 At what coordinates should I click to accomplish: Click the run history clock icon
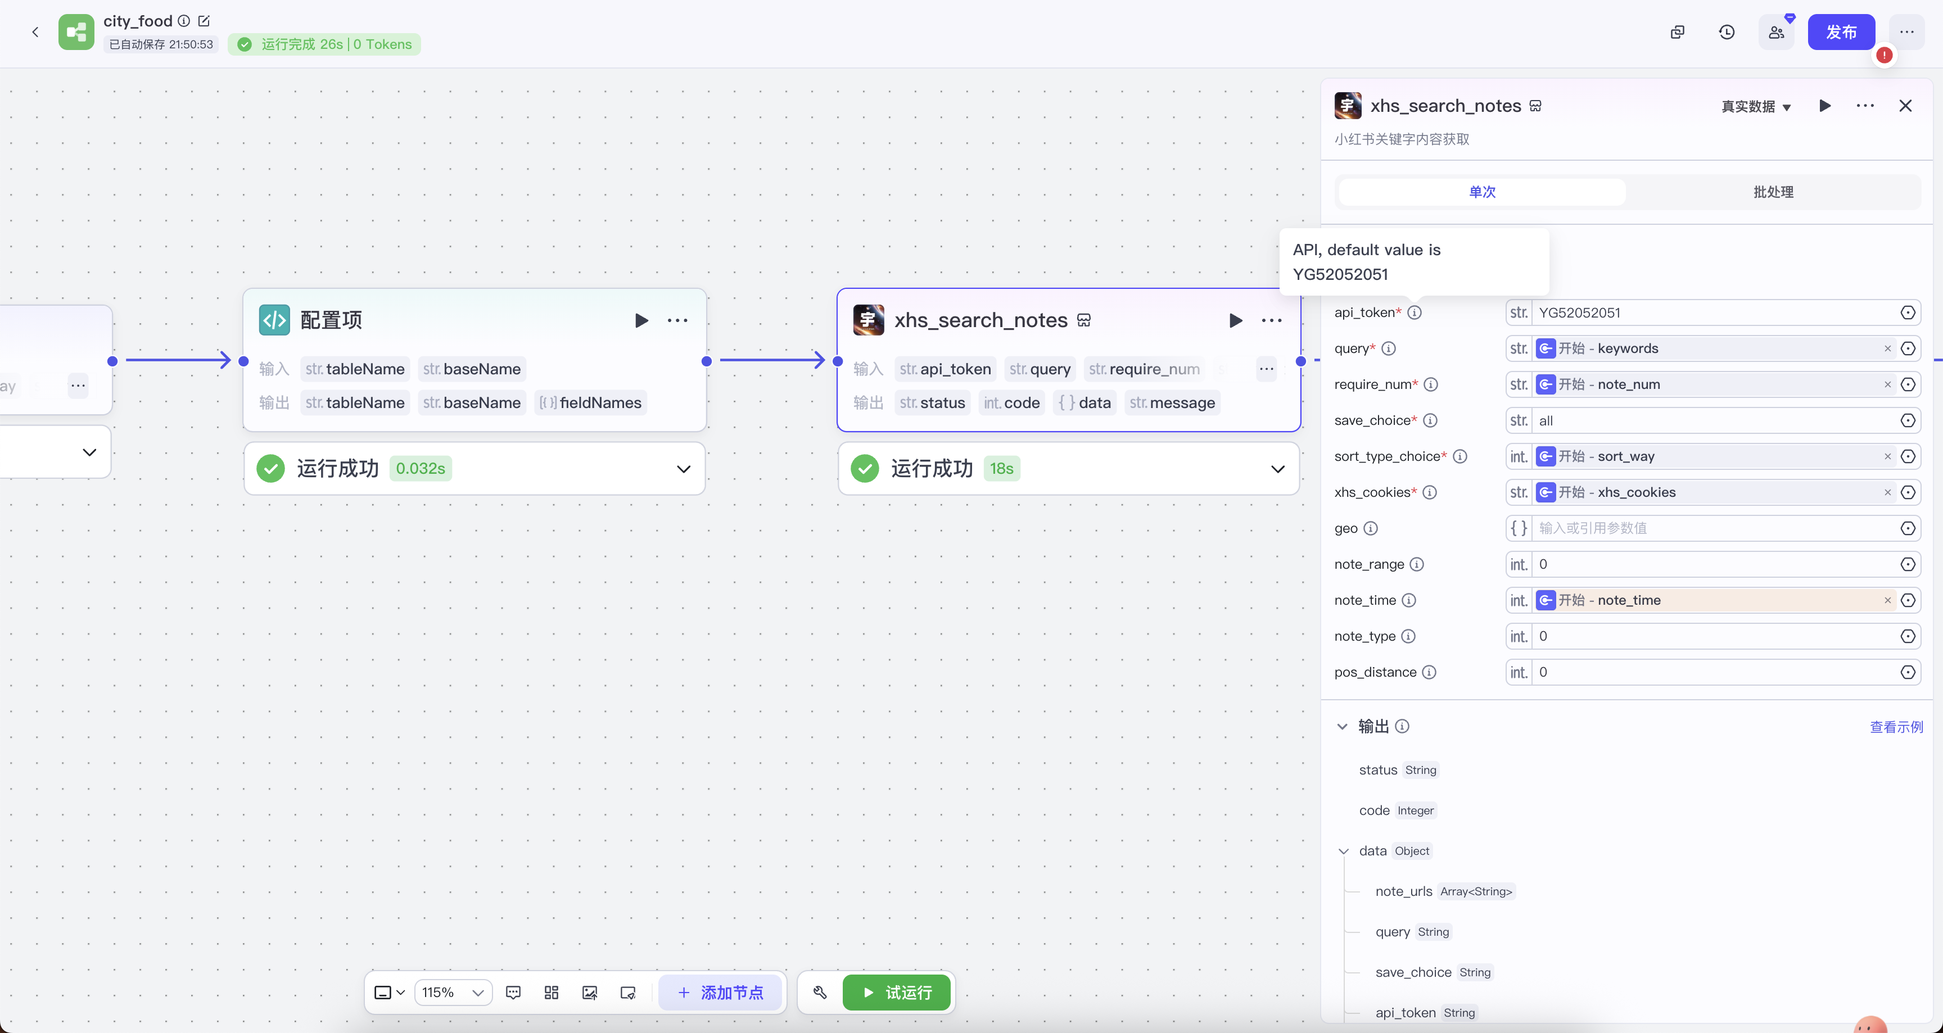pyautogui.click(x=1727, y=33)
